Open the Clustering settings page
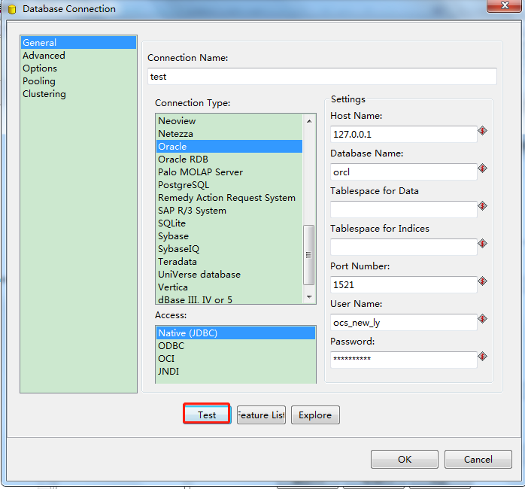525x489 pixels. click(x=78, y=94)
